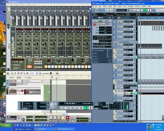Select the eraser tool in Reason sequencer
This screenshot has height=131, width=164.
18,73
